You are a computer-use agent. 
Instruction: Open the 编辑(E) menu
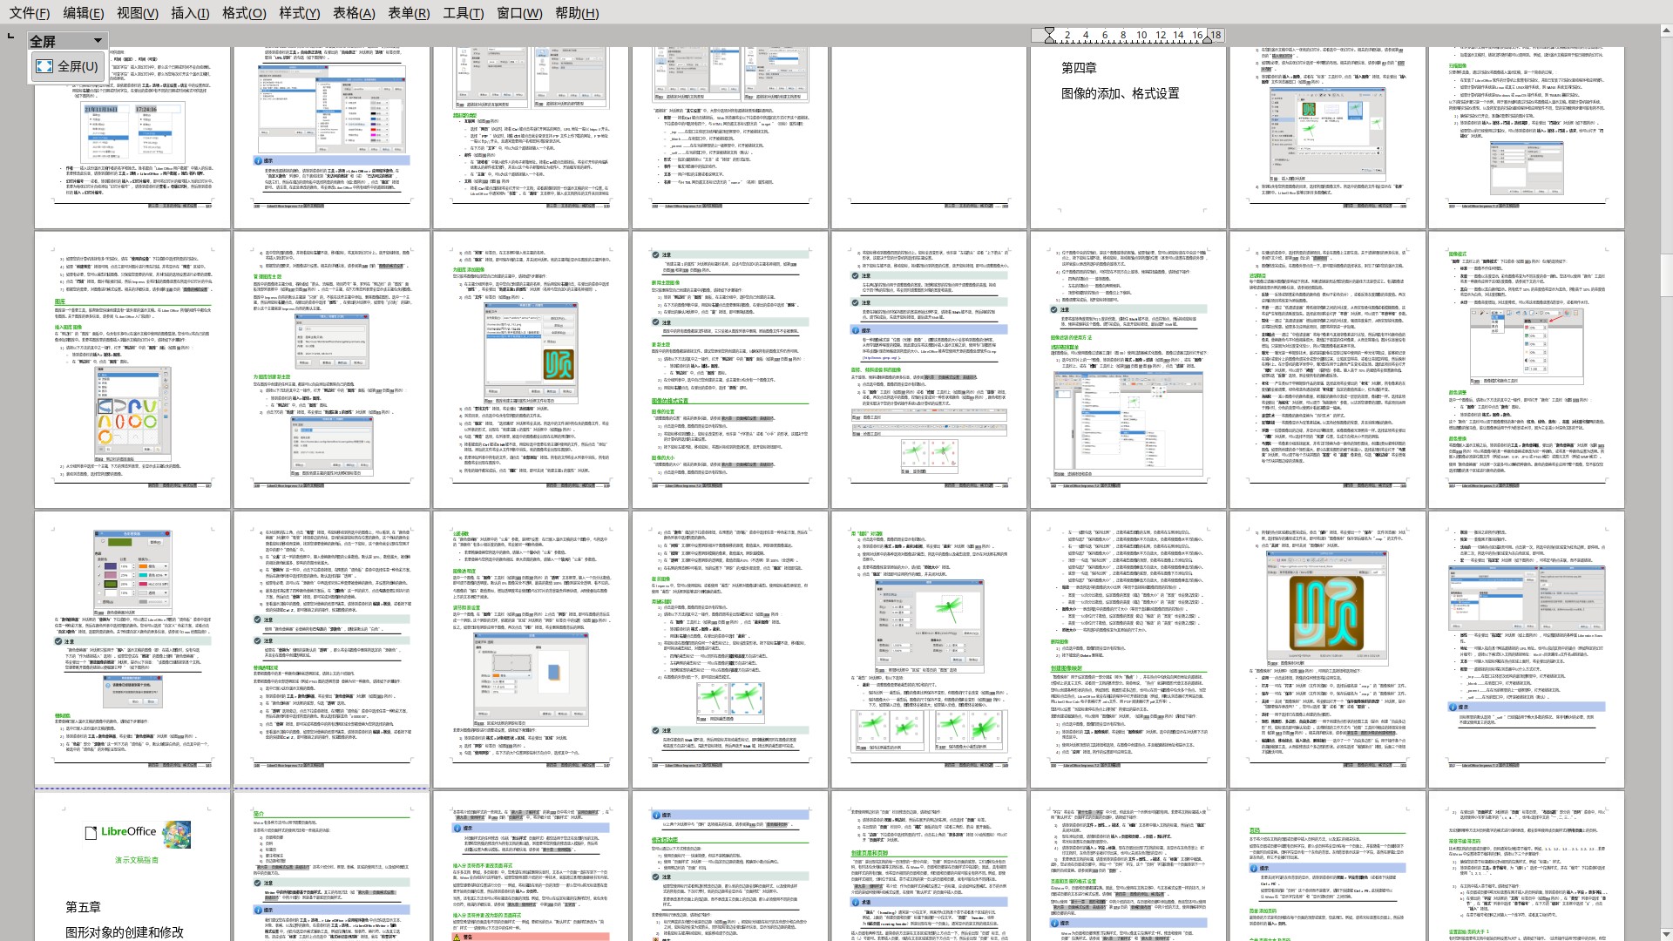83,13
